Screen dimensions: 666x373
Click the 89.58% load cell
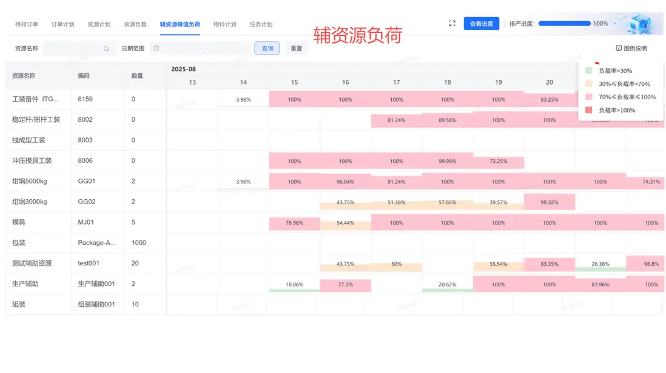pyautogui.click(x=447, y=120)
